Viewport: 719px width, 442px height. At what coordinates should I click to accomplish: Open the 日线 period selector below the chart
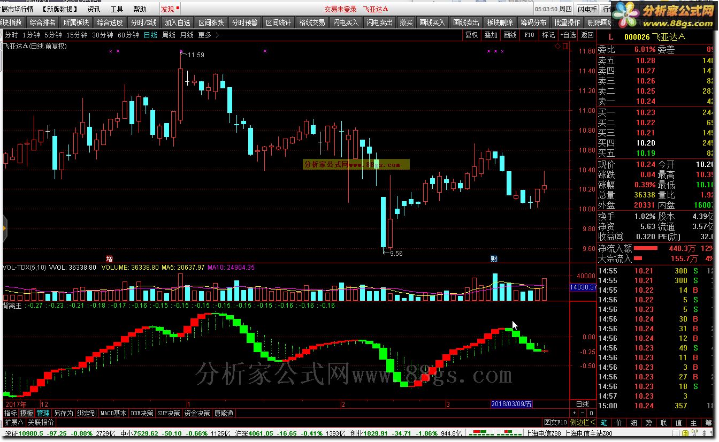[582, 405]
